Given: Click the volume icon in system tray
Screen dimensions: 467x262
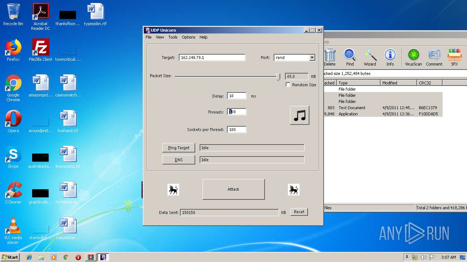Looking at the screenshot, I should coord(424,257).
